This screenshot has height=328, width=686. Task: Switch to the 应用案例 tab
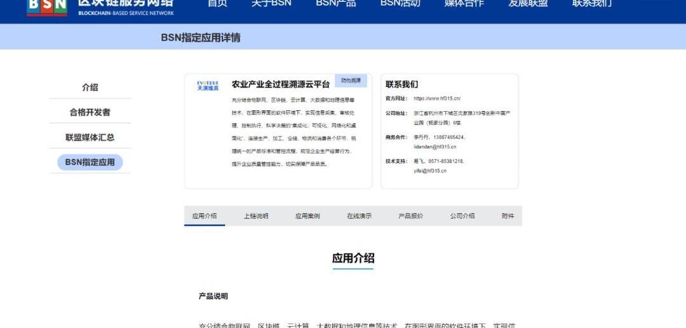pyautogui.click(x=307, y=216)
